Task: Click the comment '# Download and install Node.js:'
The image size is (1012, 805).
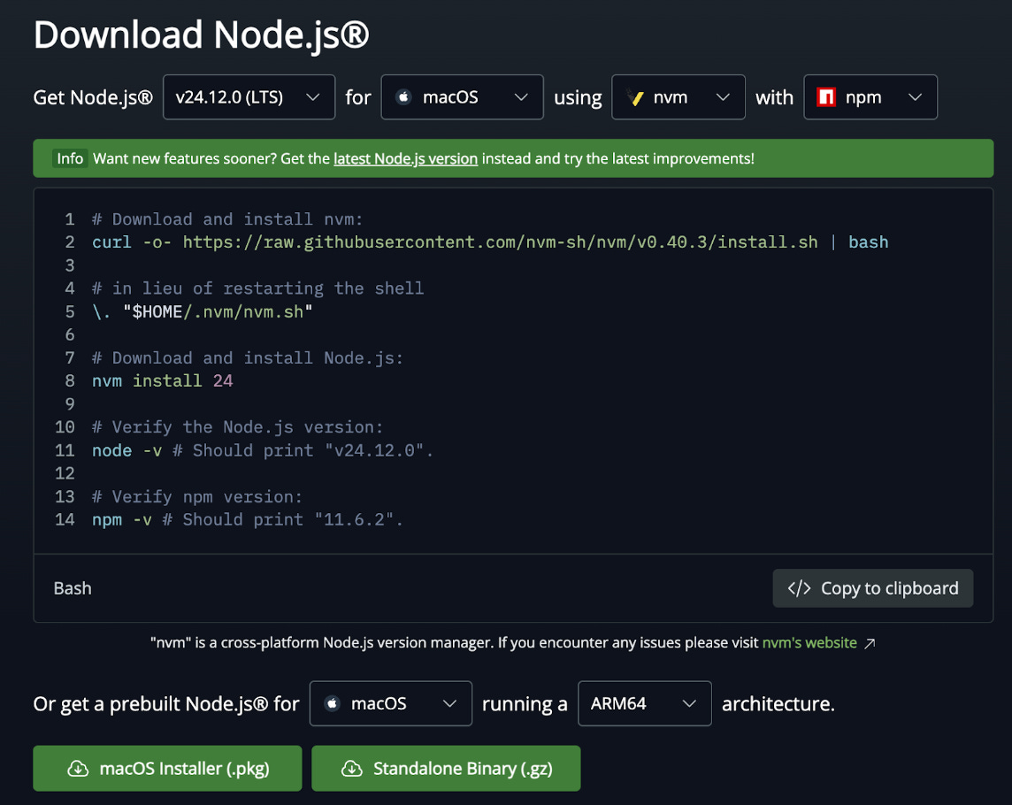Action: [x=247, y=357]
